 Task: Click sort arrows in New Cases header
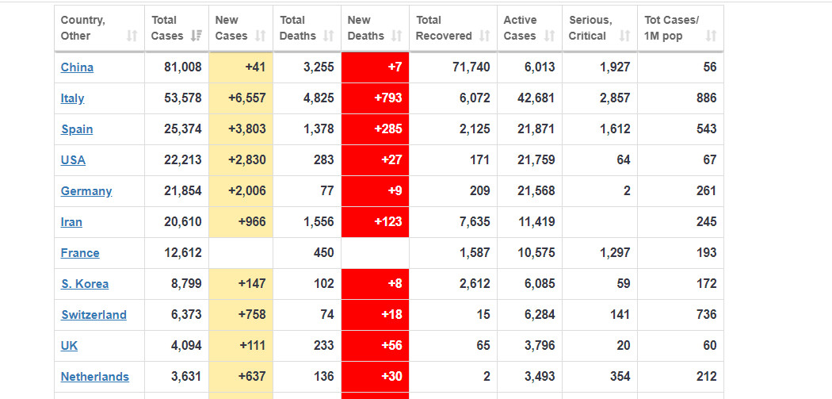click(260, 36)
